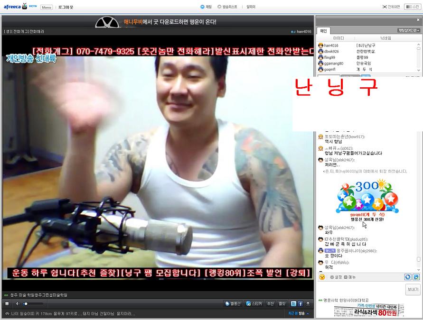
Task: Share broadcast on Facebook
Action: pyautogui.click(x=300, y=304)
